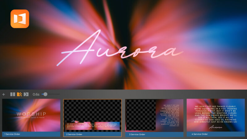Screen dimensions: 247x139
Task: Click the slider track right of handle
Action: 54,94
